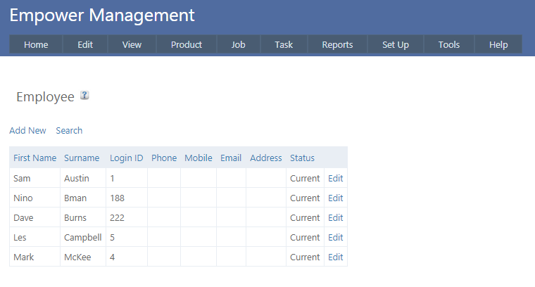Open the Edit menu in navigation bar
535x287 pixels.
pos(85,44)
